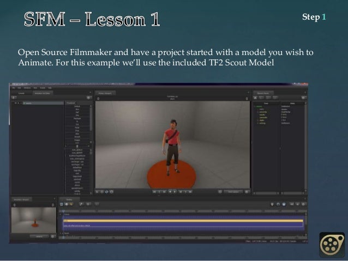The height and width of the screenshot is (261, 348).
Task: Toggle the eye visibility icon on the scout row
Action: pos(15,103)
